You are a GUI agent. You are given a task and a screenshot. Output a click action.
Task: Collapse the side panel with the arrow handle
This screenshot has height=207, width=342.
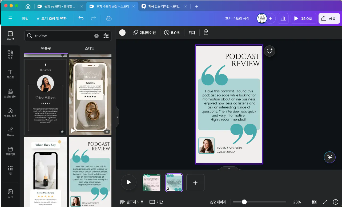click(x=117, y=117)
